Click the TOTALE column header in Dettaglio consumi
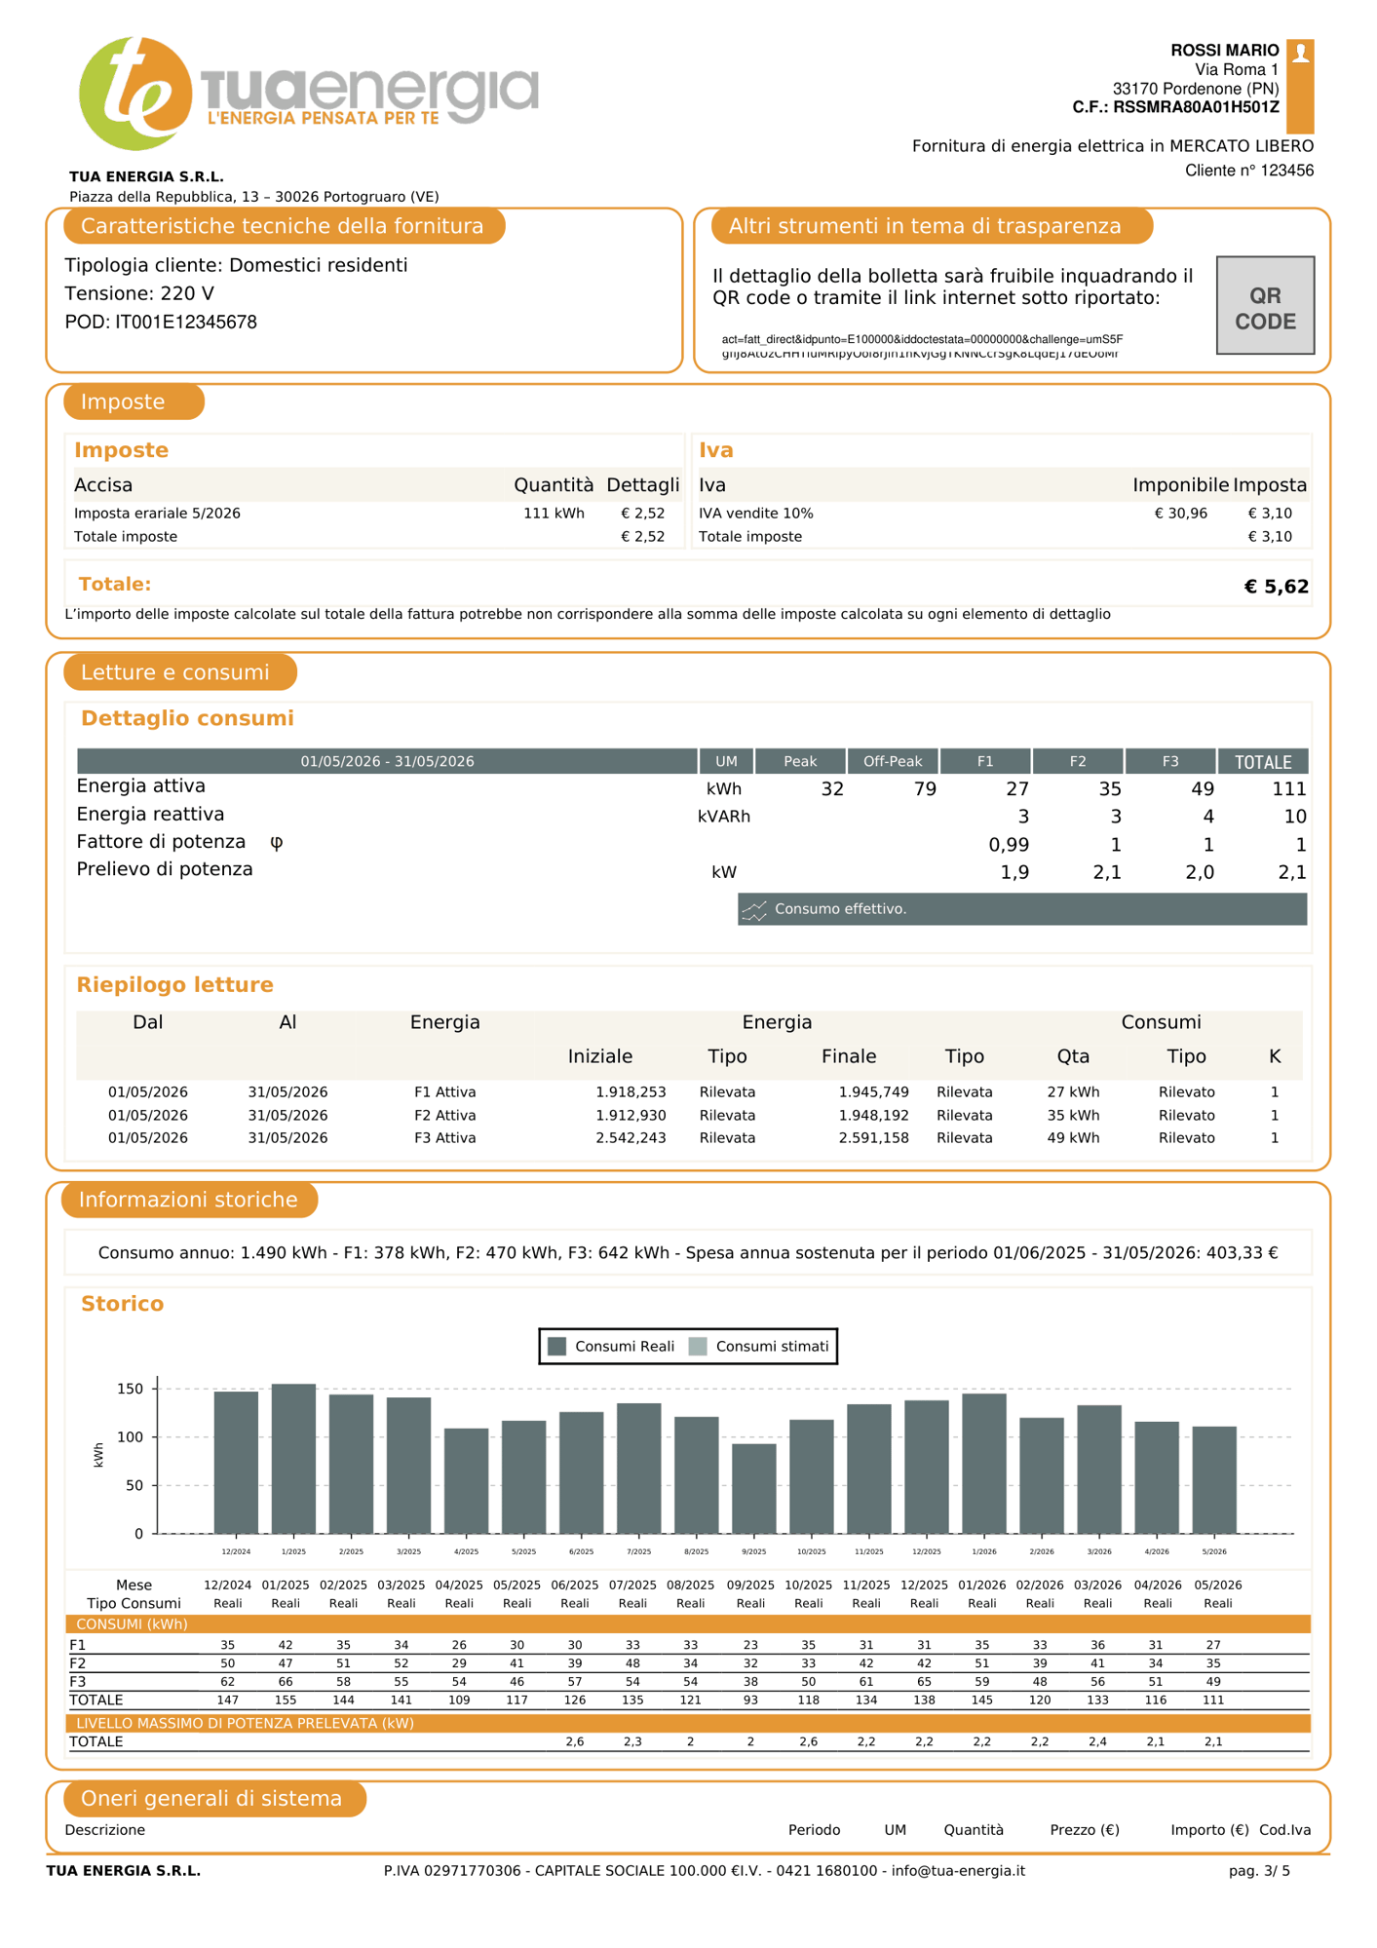 pyautogui.click(x=1263, y=761)
